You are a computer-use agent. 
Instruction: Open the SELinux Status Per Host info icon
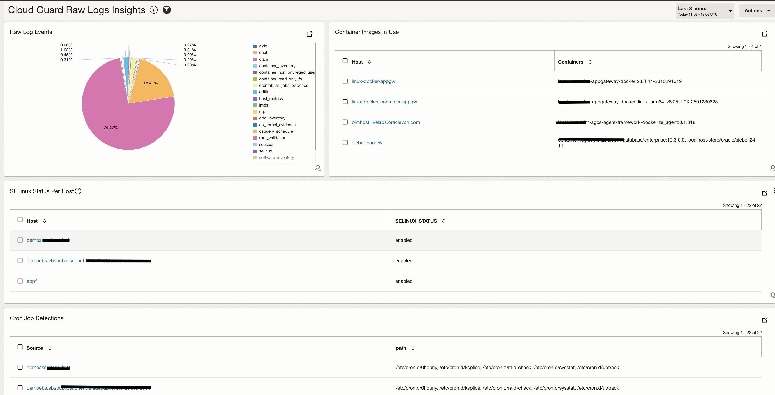pos(78,191)
